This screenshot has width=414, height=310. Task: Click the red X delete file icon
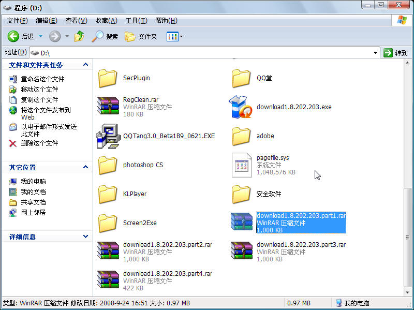(x=12, y=143)
